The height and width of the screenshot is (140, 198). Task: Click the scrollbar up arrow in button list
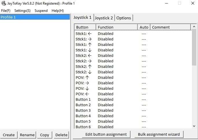click(194, 27)
